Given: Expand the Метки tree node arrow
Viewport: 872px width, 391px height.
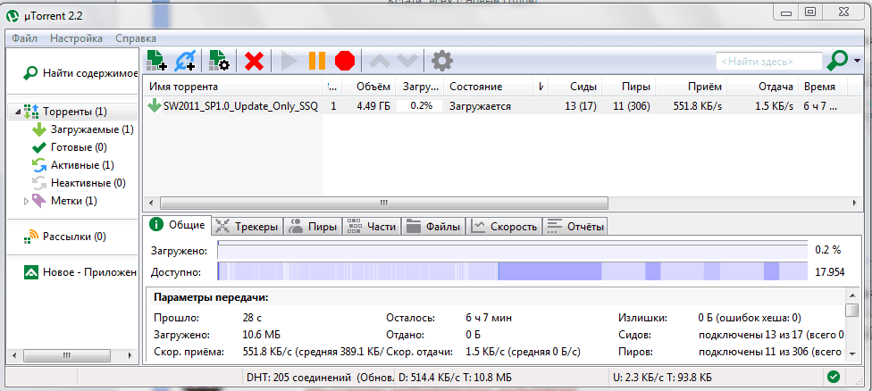Looking at the screenshot, I should coord(26,201).
